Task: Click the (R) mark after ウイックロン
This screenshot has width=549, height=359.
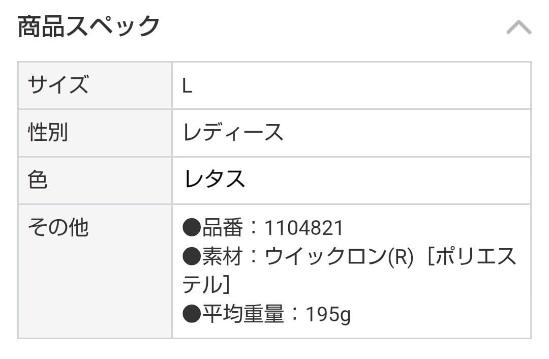Action: pos(401,257)
